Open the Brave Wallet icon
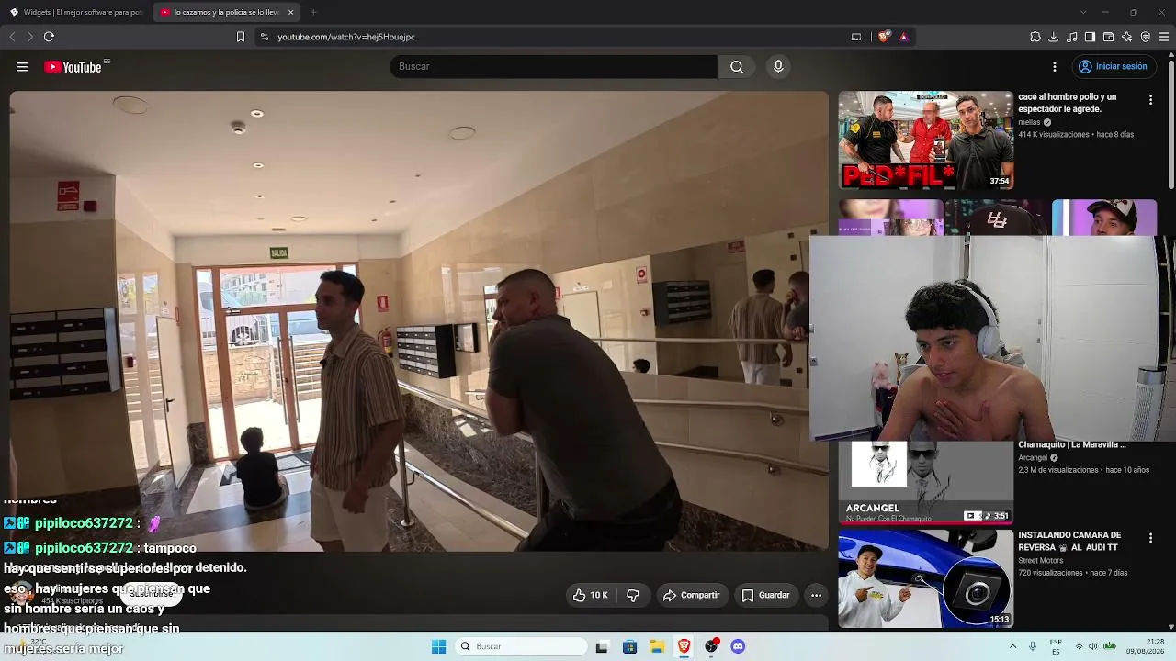The height and width of the screenshot is (661, 1176). pos(1108,37)
